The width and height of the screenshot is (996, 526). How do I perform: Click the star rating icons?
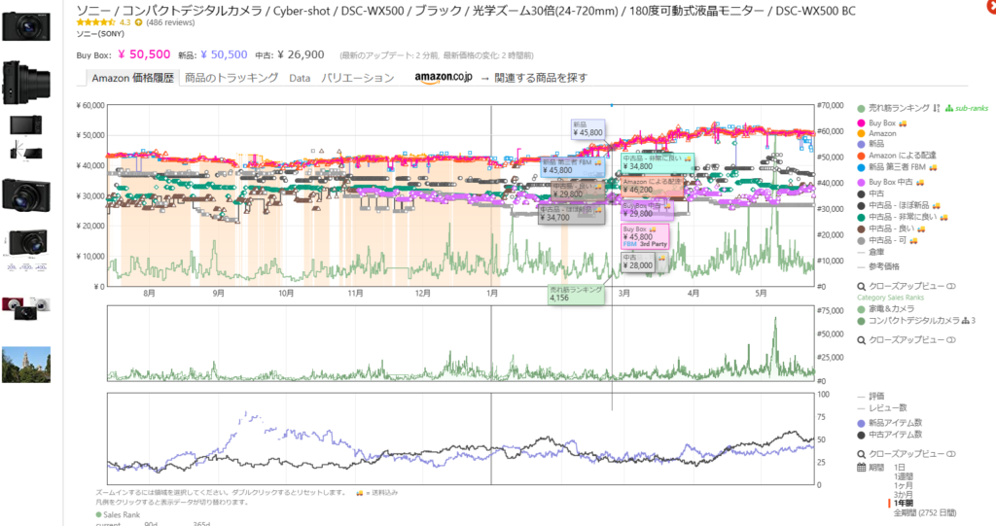coord(96,22)
